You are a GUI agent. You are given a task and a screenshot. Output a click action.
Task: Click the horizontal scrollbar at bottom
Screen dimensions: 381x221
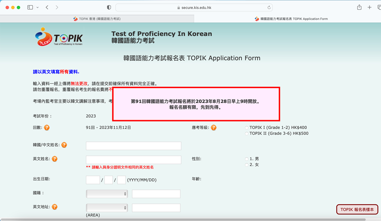coord(183,220)
